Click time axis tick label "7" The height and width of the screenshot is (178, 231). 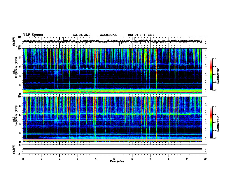click(x=150, y=159)
